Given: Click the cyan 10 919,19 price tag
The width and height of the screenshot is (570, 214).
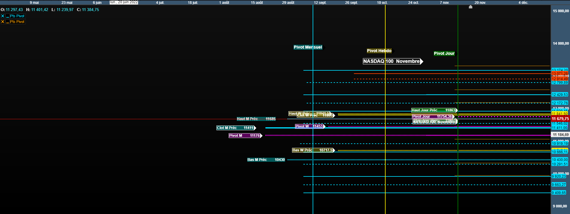Looking at the screenshot, I should click(560, 144).
